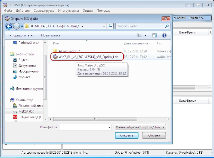Create a folder with Новая папка
Viewport: 214px width, 158px height.
pos(50,35)
